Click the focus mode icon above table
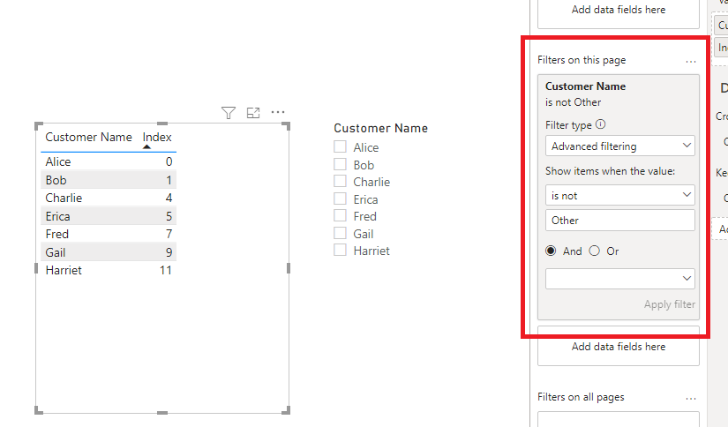Image resolution: width=728 pixels, height=427 pixels. coord(253,113)
